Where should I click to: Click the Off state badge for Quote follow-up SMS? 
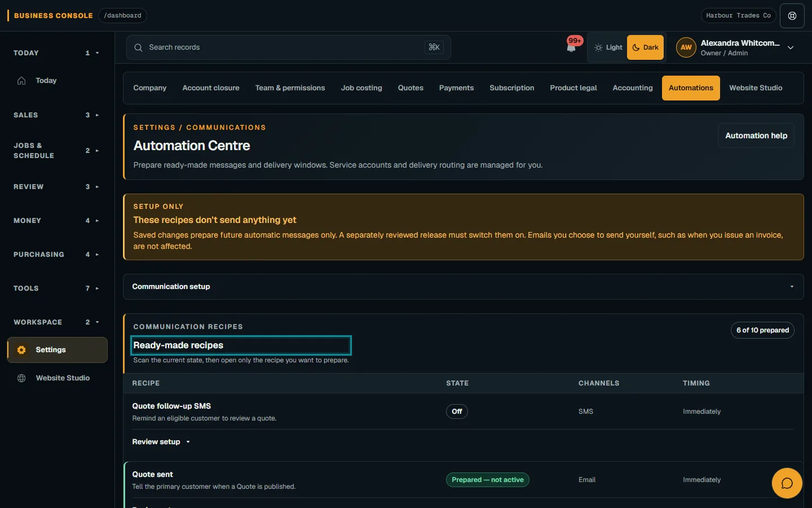click(x=457, y=411)
